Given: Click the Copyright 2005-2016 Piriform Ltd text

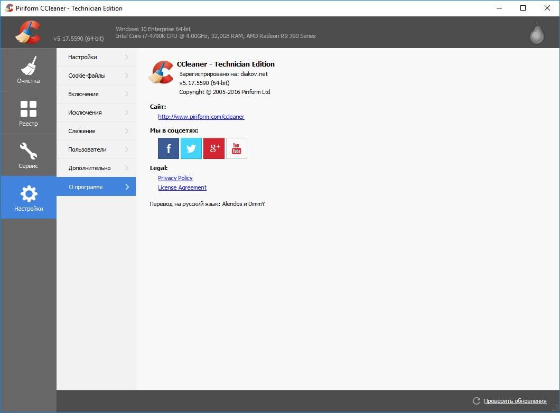Looking at the screenshot, I should click(x=225, y=92).
